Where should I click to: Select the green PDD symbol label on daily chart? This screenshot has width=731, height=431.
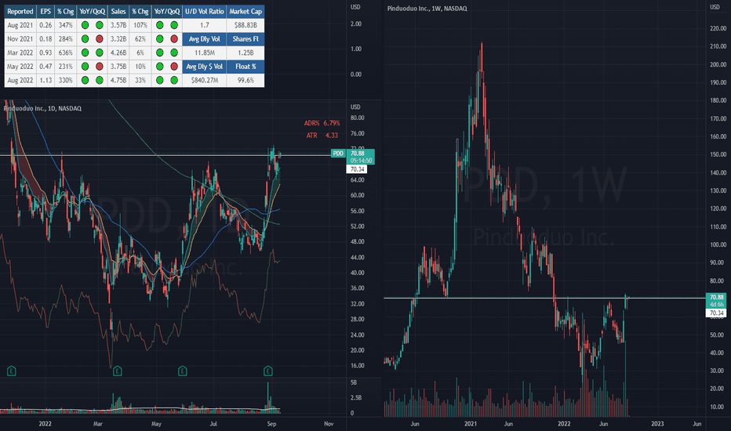tap(338, 154)
